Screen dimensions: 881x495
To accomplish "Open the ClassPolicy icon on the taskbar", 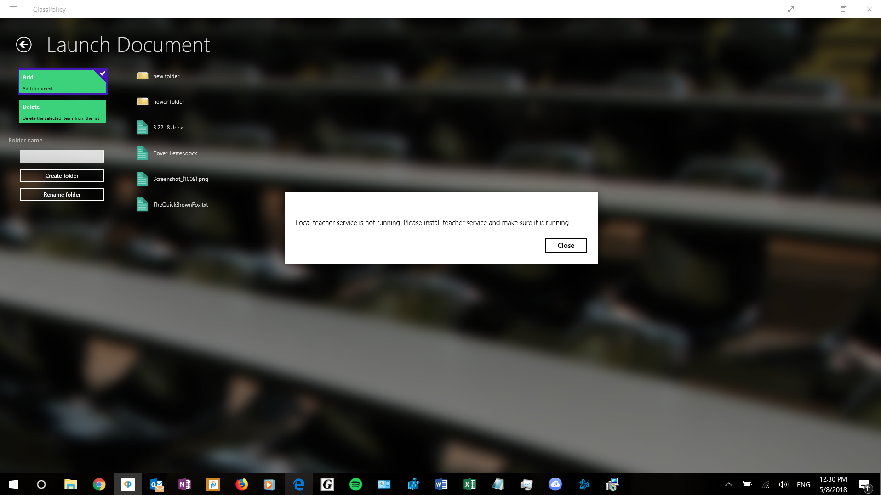I will (128, 484).
